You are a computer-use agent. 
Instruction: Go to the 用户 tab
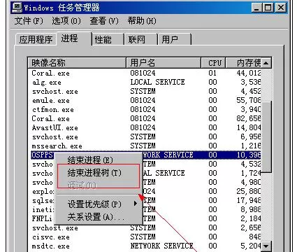pyautogui.click(x=175, y=39)
